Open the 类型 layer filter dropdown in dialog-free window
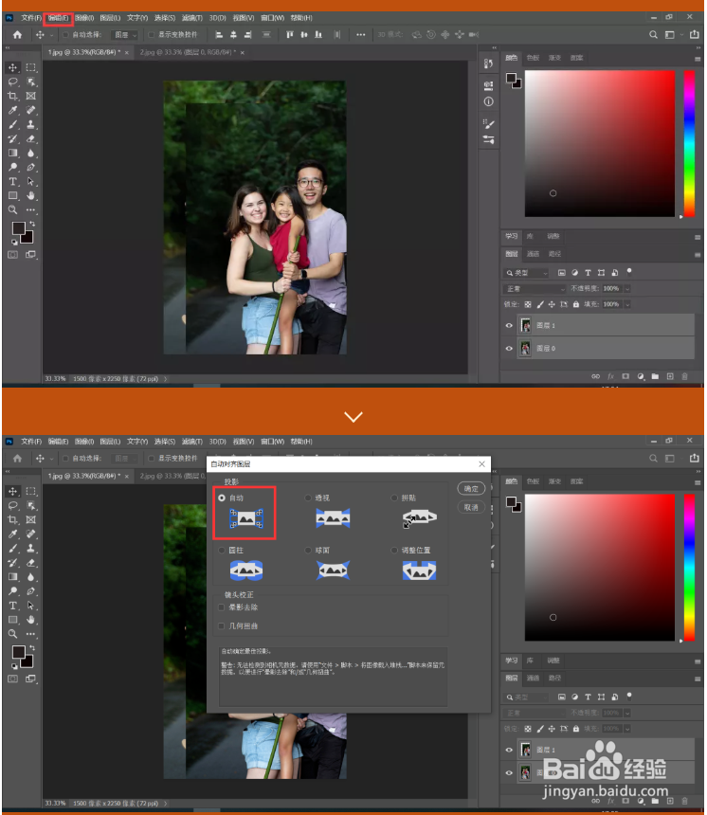The image size is (707, 815). point(526,273)
